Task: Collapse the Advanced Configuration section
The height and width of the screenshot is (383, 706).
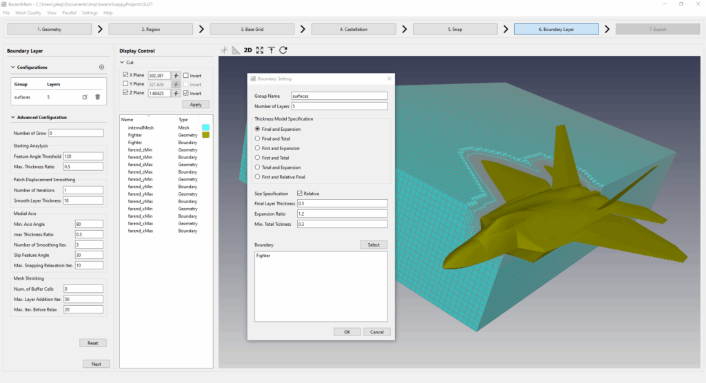Action: (x=13, y=117)
